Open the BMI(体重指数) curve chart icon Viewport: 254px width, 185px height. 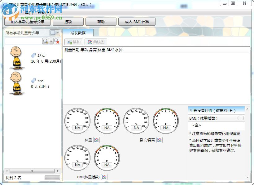tap(104, 177)
